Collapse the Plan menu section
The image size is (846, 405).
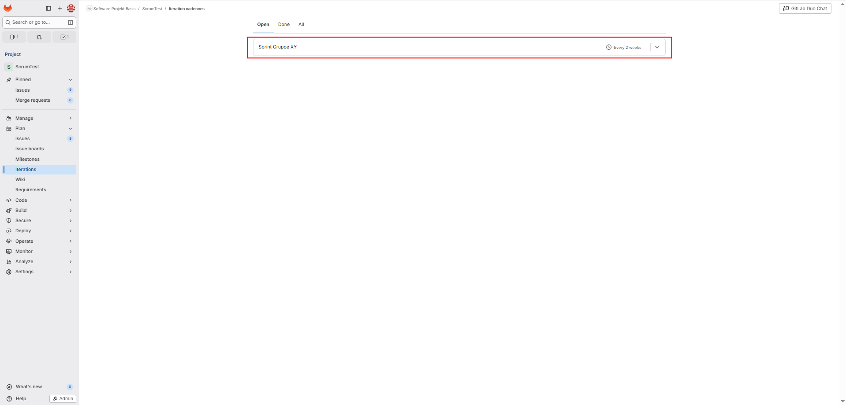click(x=71, y=129)
